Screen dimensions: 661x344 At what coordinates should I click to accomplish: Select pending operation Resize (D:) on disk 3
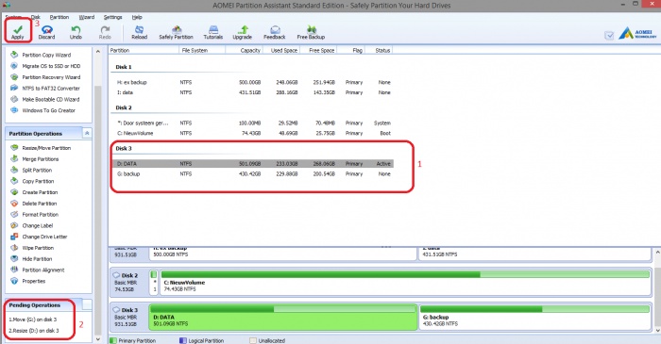coord(34,331)
